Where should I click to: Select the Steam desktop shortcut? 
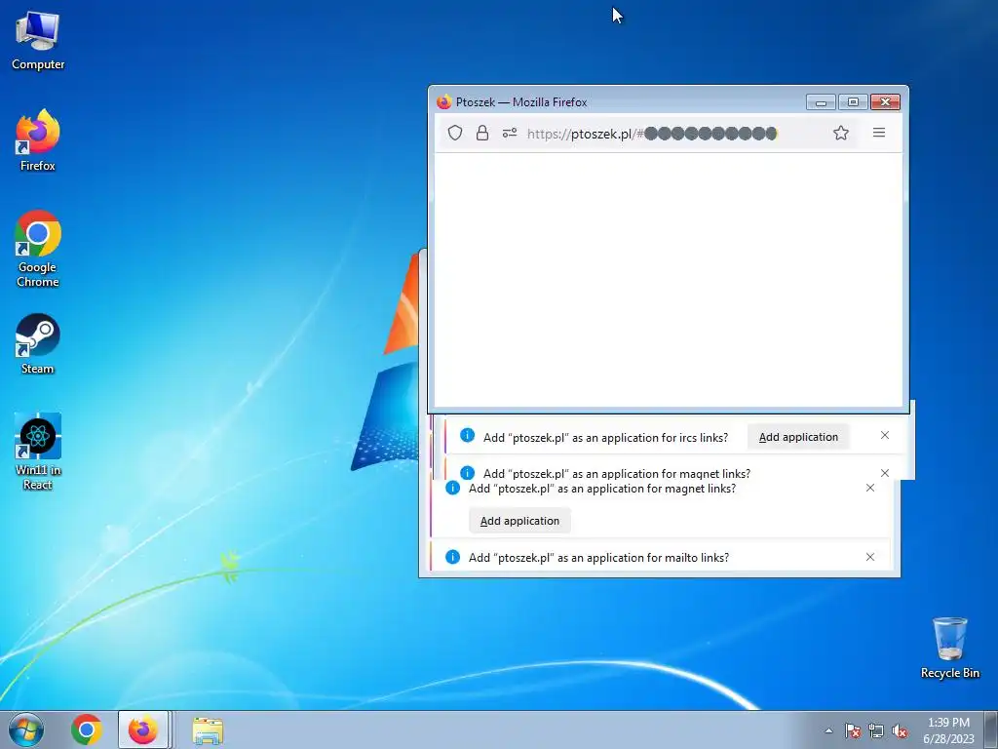click(38, 344)
